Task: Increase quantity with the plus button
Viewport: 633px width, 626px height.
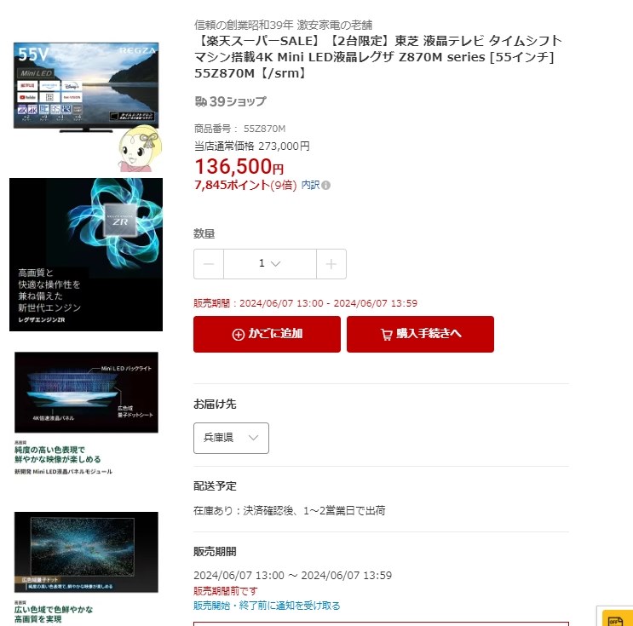Action: 331,264
